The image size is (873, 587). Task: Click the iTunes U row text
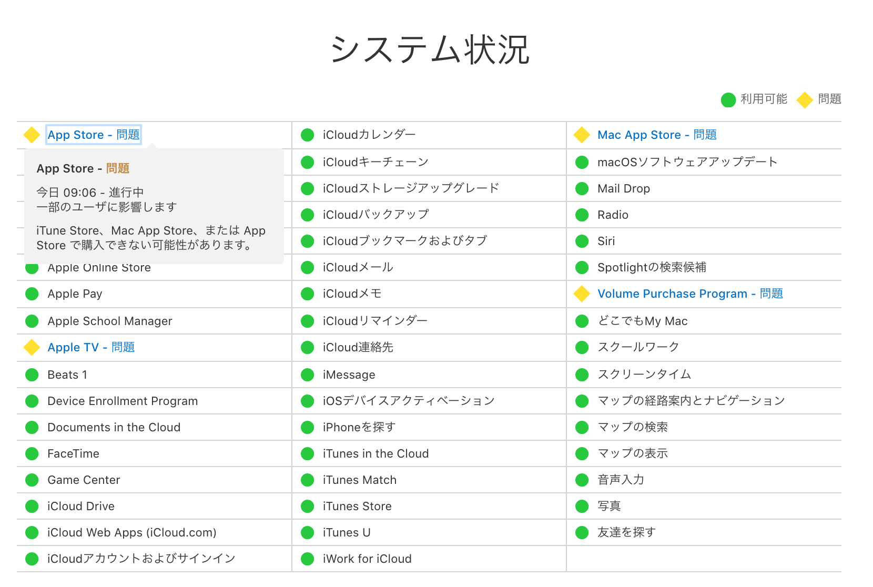pos(347,533)
